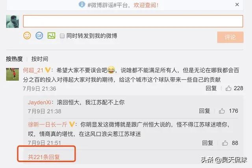This screenshot has height=168, width=252.
Task: Open the 欢迎查阅 link in banner
Action: (146, 5)
